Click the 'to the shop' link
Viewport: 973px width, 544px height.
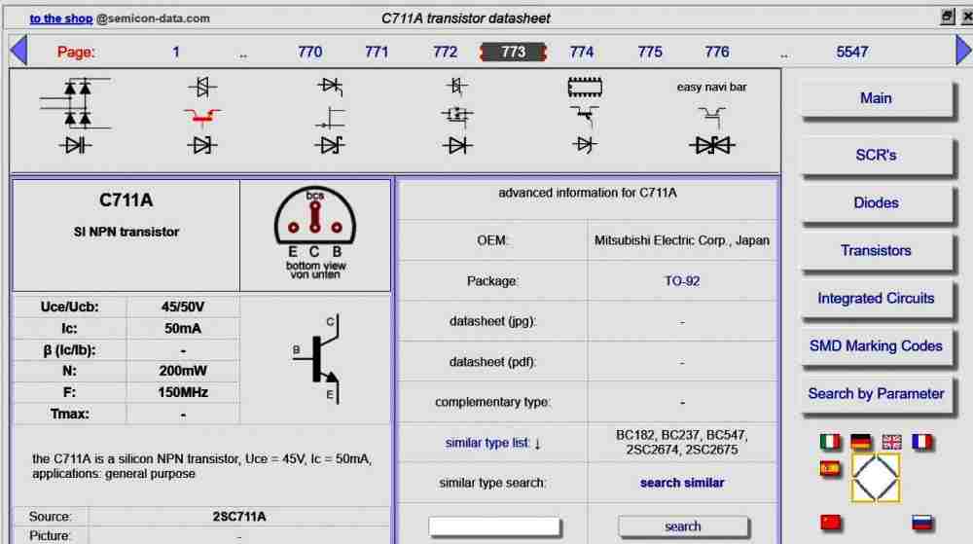point(60,18)
